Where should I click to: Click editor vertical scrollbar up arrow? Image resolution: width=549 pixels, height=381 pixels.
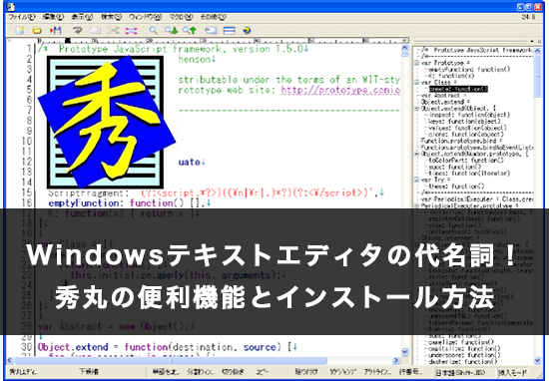click(404, 48)
